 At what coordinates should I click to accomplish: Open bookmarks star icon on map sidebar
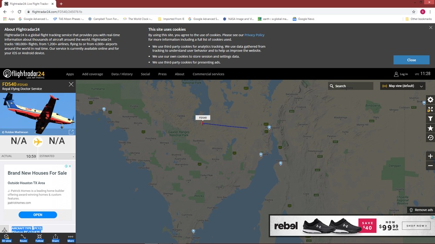pos(430,128)
